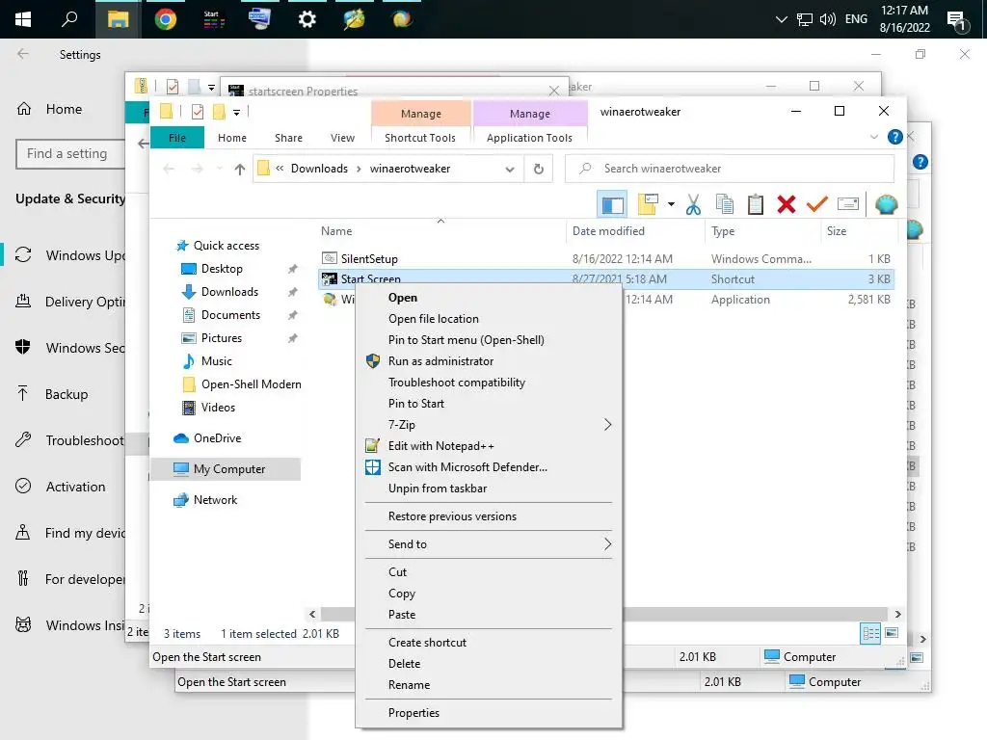Open Customize Quick Access Toolbar dropdown
This screenshot has width=987, height=740.
pos(237,113)
